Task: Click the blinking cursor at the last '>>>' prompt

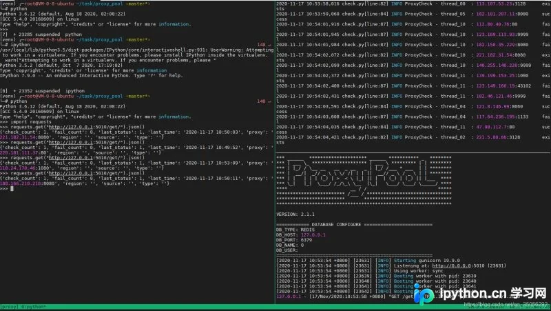Action: (12, 188)
